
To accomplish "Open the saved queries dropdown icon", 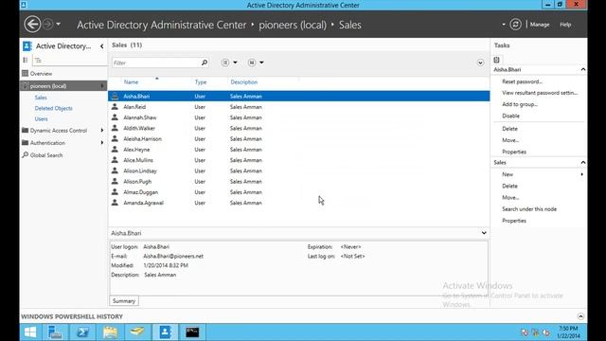I will point(256,63).
